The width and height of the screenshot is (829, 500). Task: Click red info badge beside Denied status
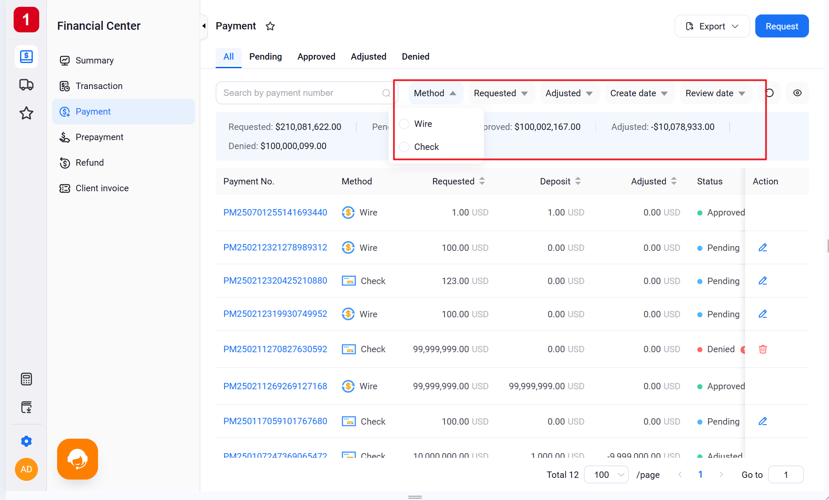[x=743, y=350]
